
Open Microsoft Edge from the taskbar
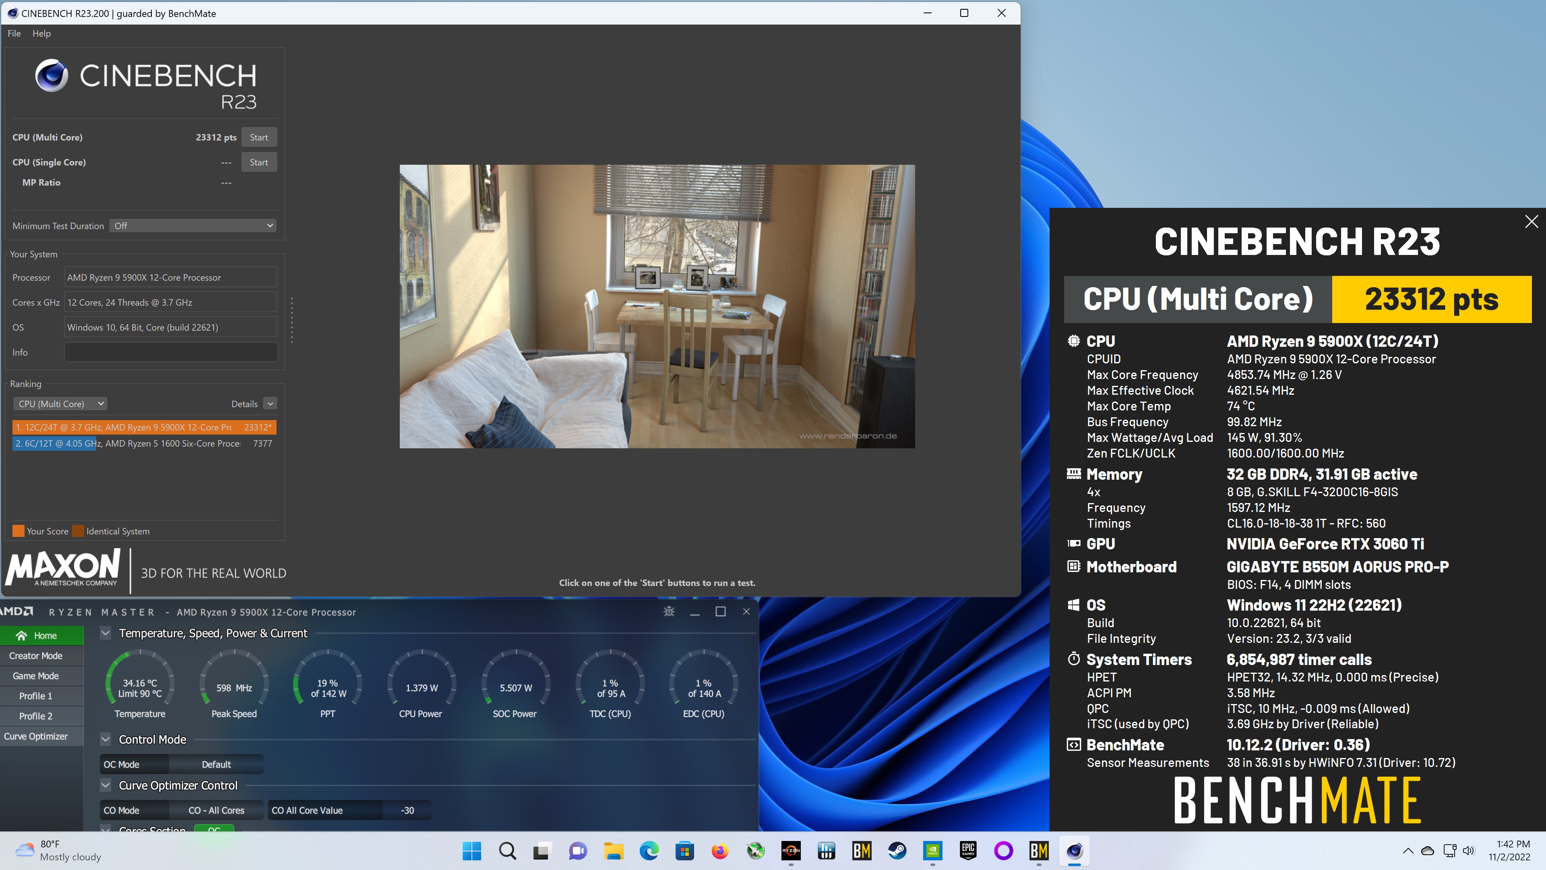click(x=649, y=851)
